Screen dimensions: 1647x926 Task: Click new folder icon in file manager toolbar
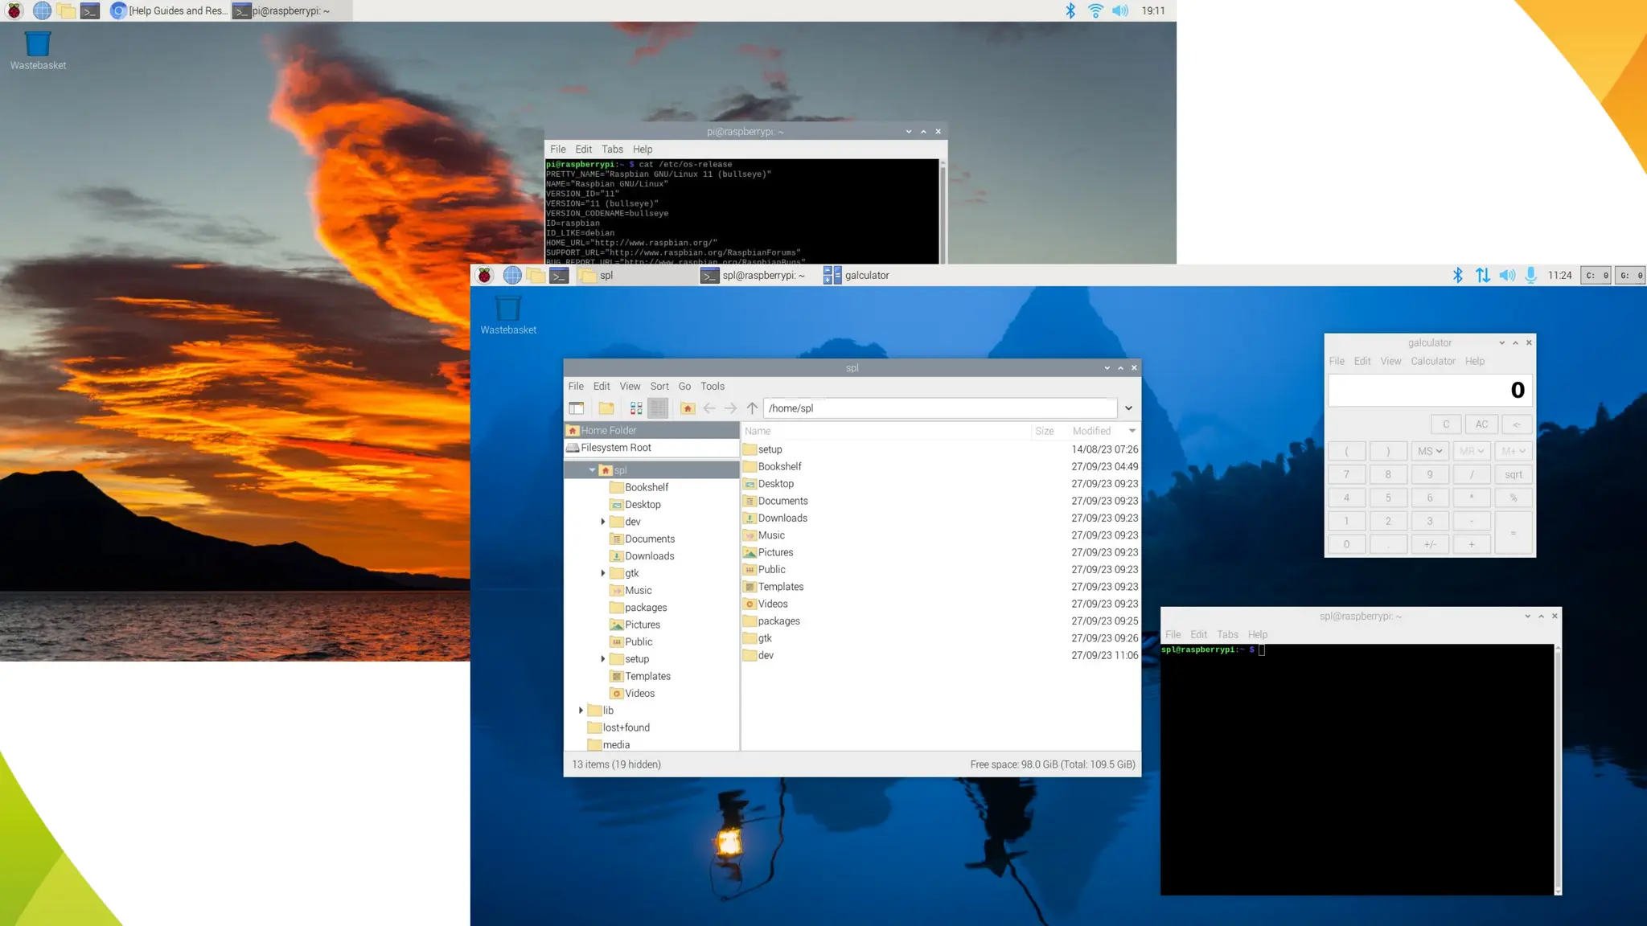(606, 408)
